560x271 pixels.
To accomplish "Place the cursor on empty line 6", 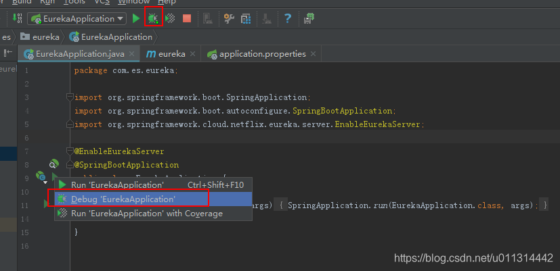I will click(315, 138).
